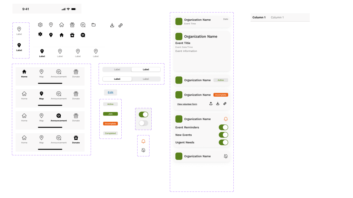The image size is (353, 198).
Task: Select the settings gear icon
Action: [40, 25]
